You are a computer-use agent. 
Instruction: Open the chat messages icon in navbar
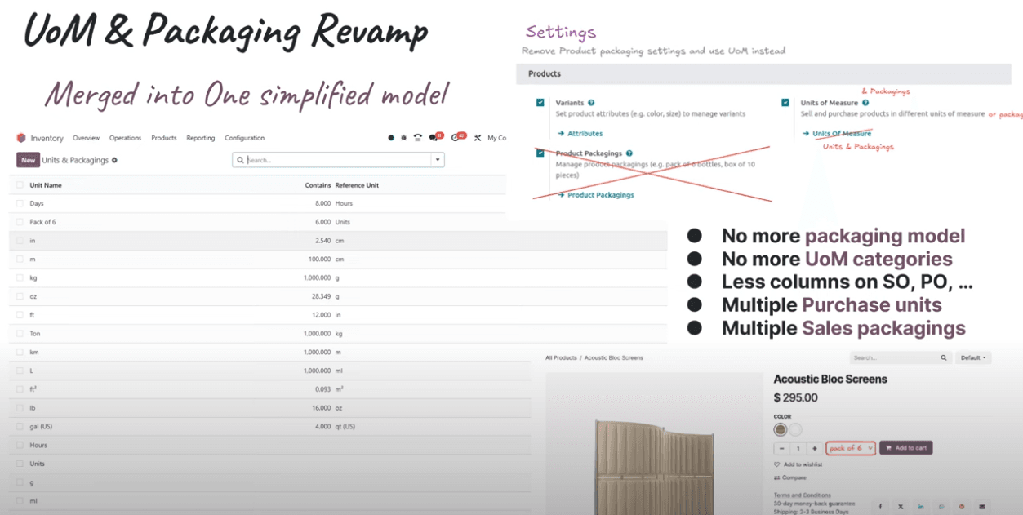pyautogui.click(x=433, y=138)
